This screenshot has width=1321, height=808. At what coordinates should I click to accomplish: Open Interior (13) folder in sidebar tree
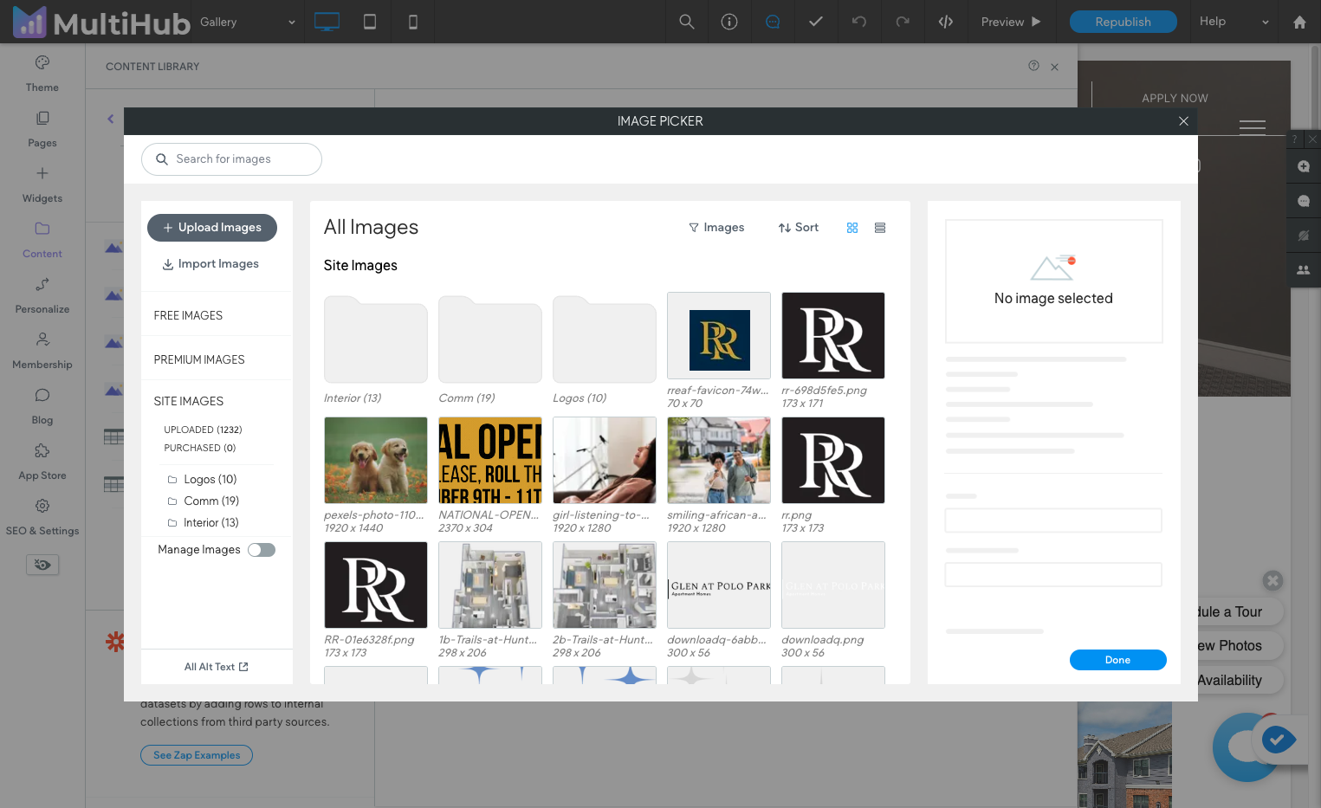210,522
